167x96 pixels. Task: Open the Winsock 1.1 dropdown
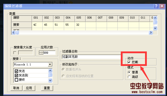click(50, 64)
